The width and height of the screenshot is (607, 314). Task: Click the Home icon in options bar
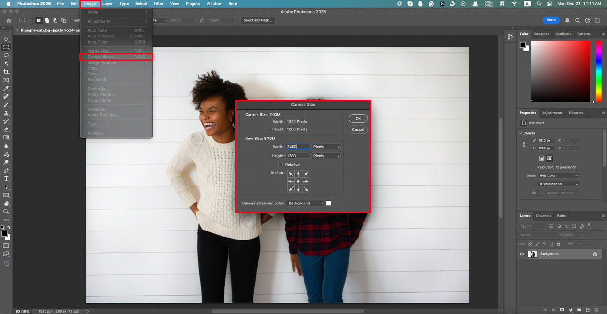tap(9, 20)
